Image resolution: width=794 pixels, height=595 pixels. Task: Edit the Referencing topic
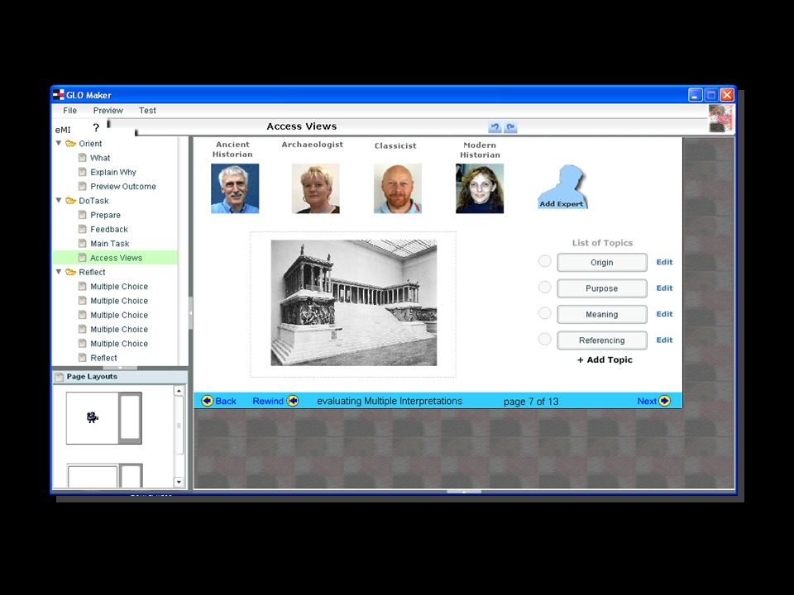(x=664, y=340)
